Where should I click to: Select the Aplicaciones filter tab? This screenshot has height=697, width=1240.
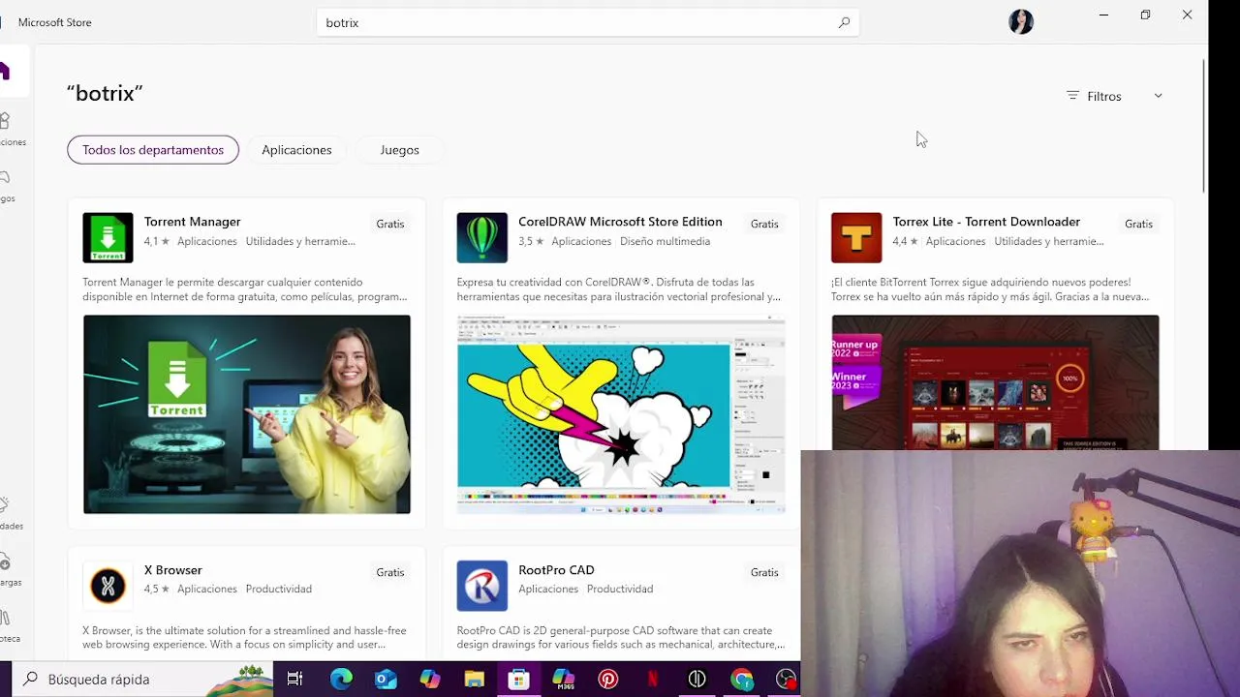[x=296, y=150]
